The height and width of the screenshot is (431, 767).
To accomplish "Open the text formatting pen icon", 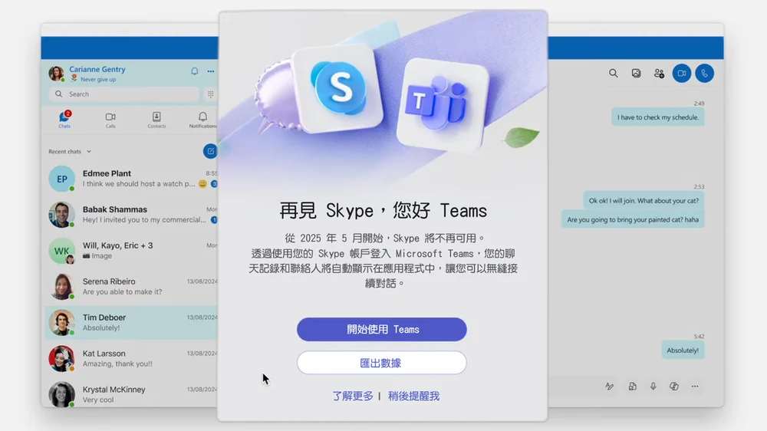I will coord(609,387).
